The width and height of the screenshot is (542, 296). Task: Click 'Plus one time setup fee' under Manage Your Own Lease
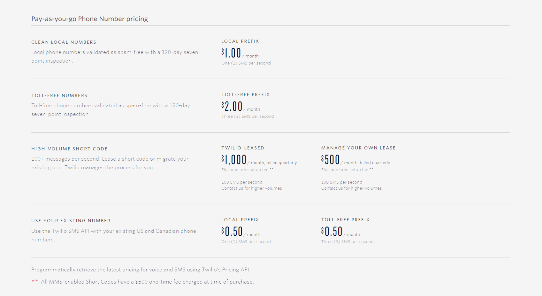(x=345, y=170)
